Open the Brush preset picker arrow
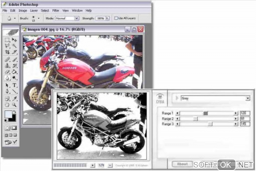 tap(39, 18)
